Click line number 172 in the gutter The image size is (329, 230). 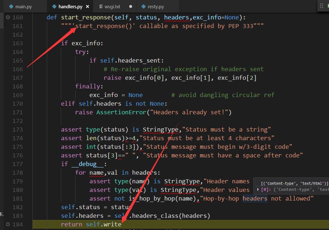pos(18,121)
